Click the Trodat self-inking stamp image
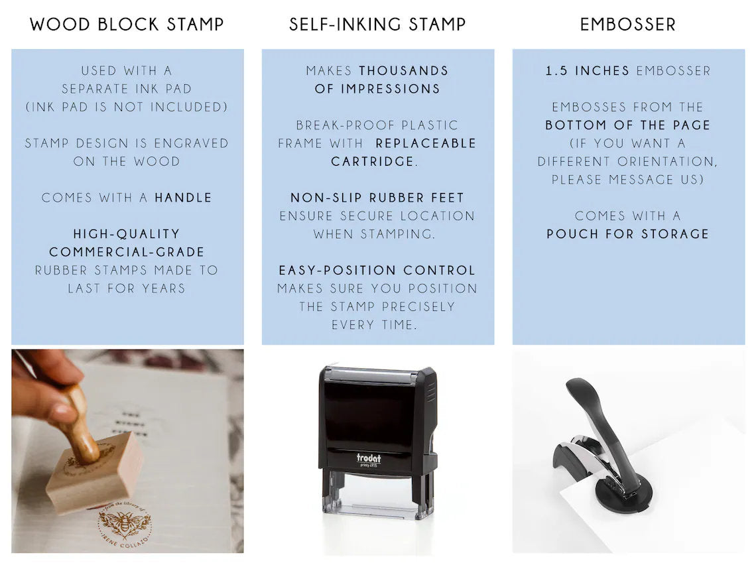 [378, 441]
